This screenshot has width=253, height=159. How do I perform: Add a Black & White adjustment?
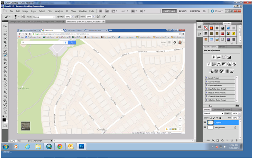[x=224, y=64]
